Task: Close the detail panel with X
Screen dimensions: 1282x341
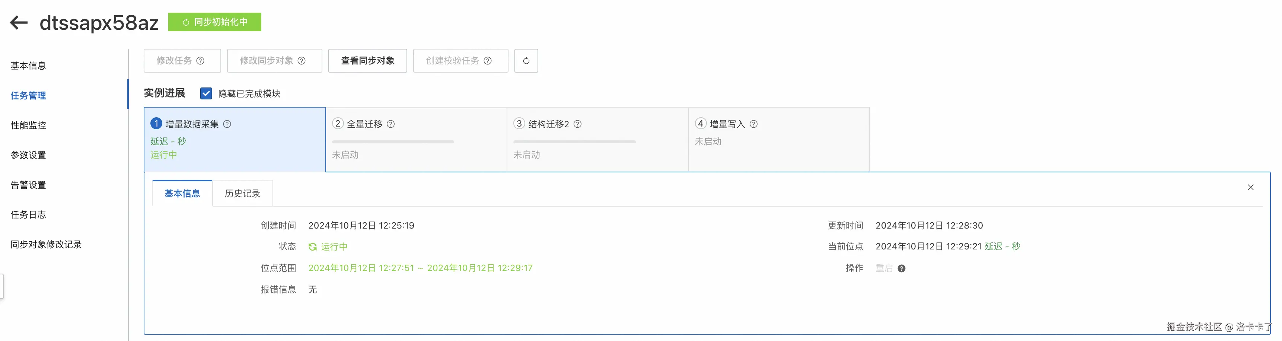Action: click(x=1250, y=187)
